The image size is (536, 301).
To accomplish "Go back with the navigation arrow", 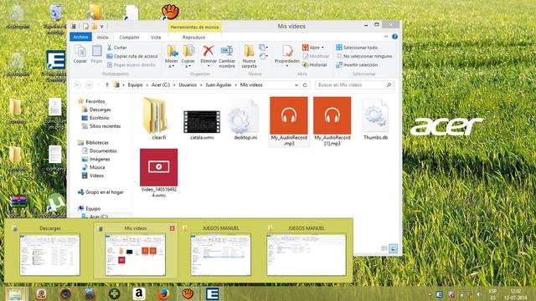I will click(x=78, y=85).
